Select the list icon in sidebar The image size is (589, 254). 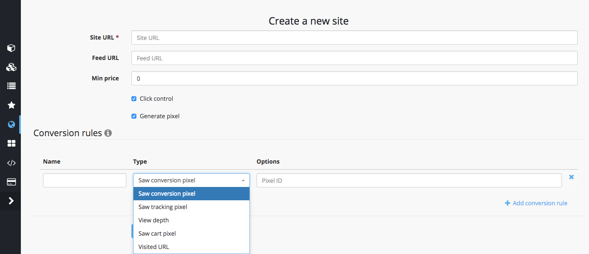11,86
